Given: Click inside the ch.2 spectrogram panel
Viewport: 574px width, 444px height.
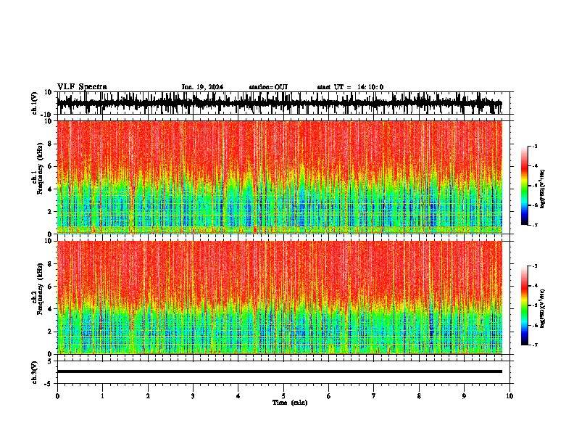Looking at the screenshot, I should coord(280,297).
